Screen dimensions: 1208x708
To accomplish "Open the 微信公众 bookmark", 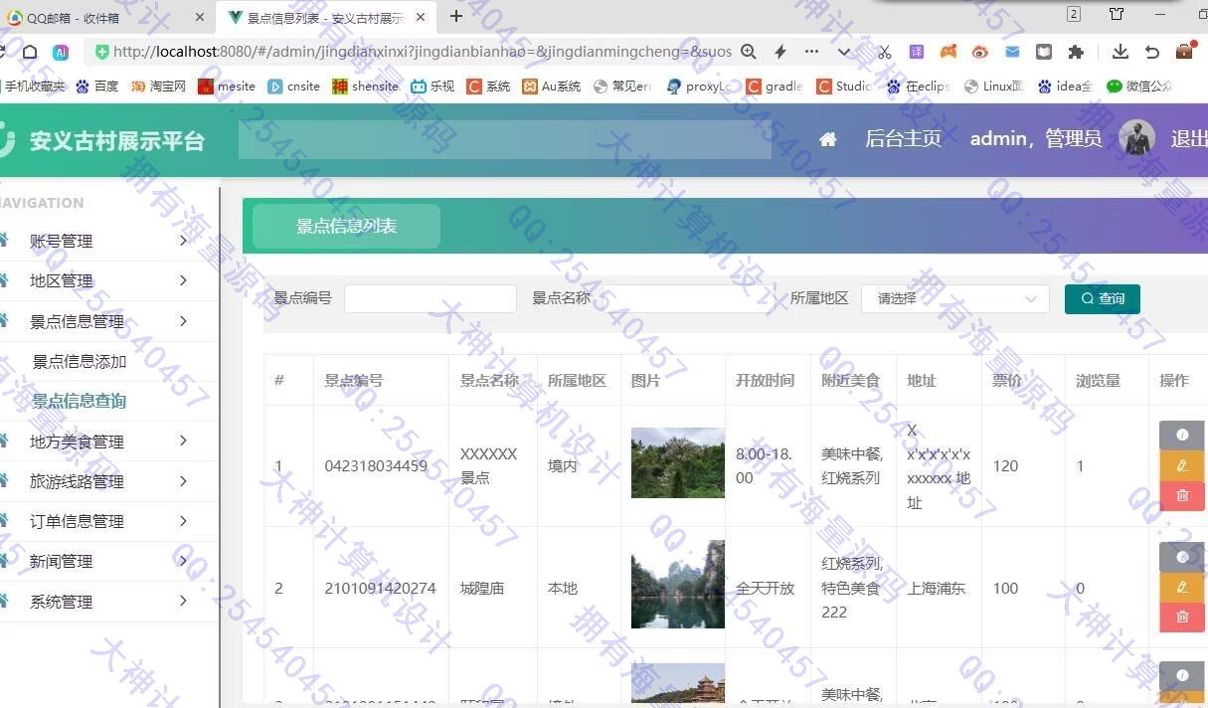I will tap(1139, 87).
